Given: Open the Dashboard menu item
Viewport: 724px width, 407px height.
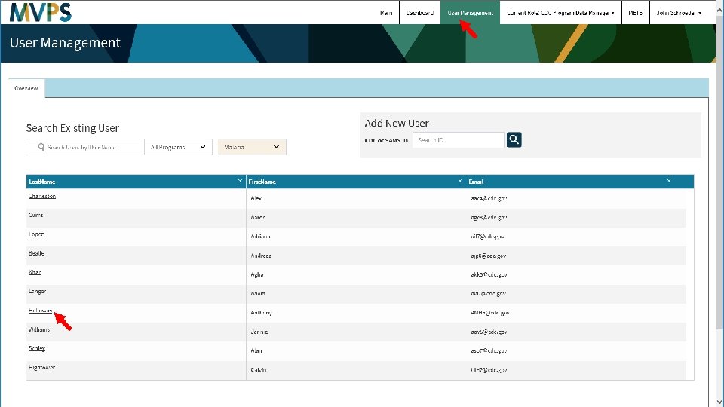Looking at the screenshot, I should pos(420,13).
